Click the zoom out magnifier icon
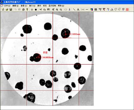Image resolution: width=134 pixels, height=110 pixels. [x=61, y=10]
